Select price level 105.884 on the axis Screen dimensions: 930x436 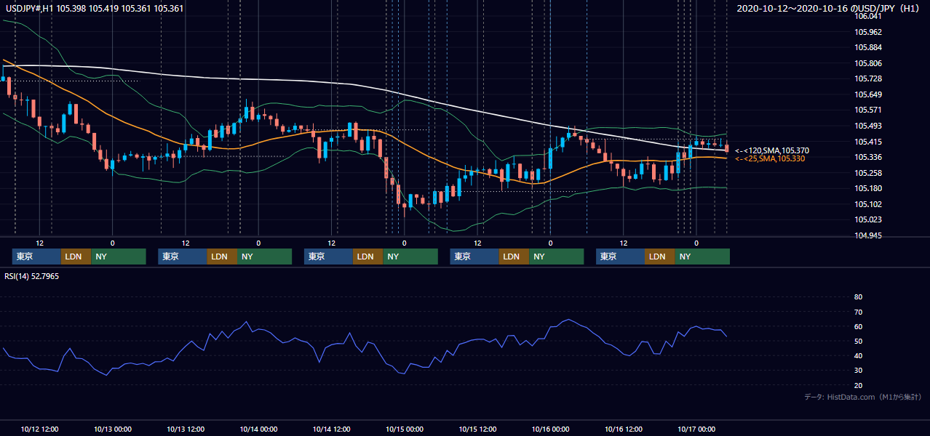[868, 48]
